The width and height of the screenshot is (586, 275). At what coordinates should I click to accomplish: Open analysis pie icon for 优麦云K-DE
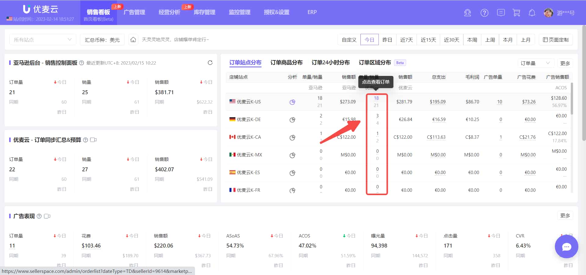[292, 120]
